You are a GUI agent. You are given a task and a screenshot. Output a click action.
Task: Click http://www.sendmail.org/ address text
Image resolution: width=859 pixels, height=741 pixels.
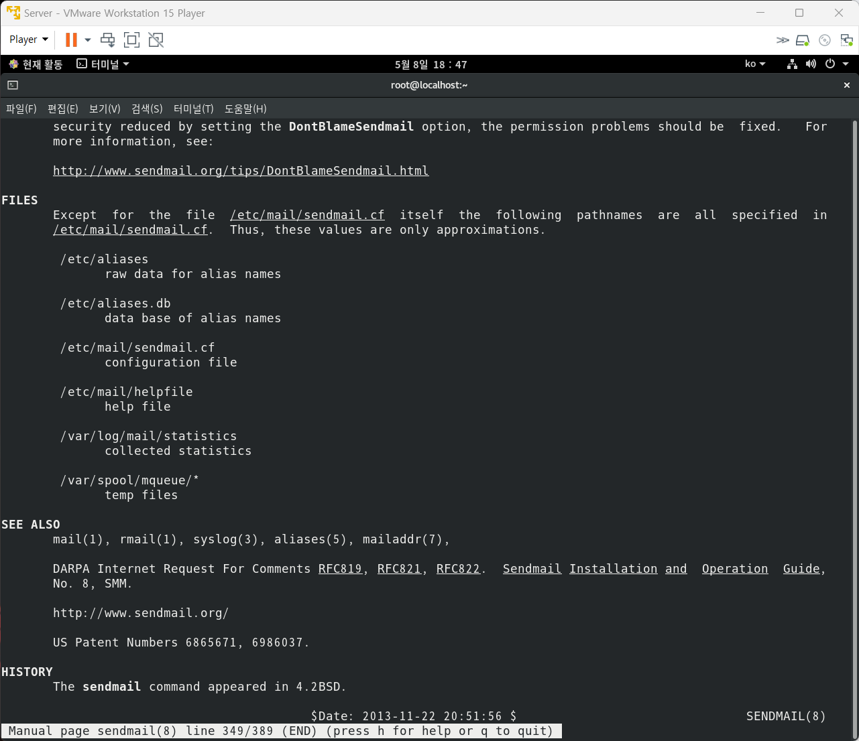tap(141, 613)
